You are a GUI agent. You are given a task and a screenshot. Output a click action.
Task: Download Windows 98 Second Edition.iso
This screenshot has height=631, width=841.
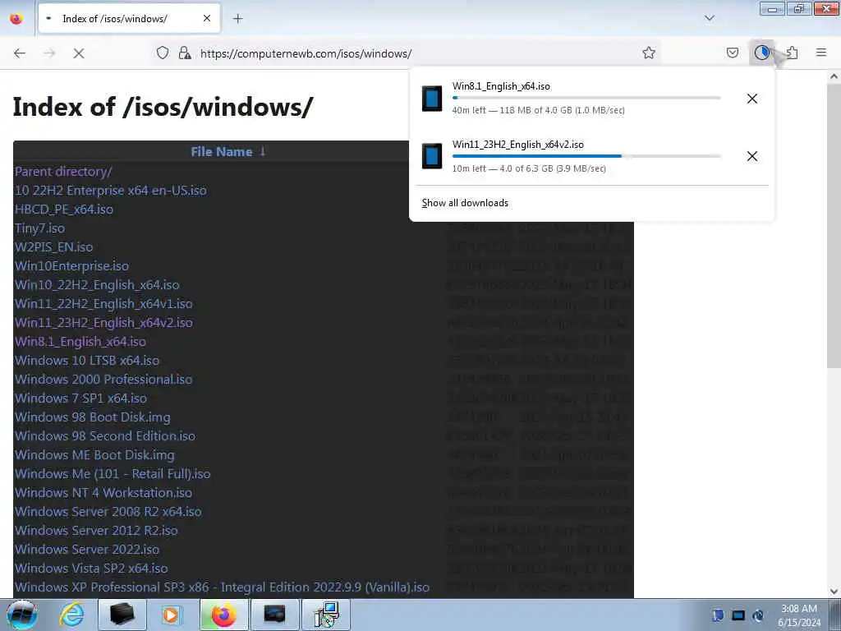point(105,435)
